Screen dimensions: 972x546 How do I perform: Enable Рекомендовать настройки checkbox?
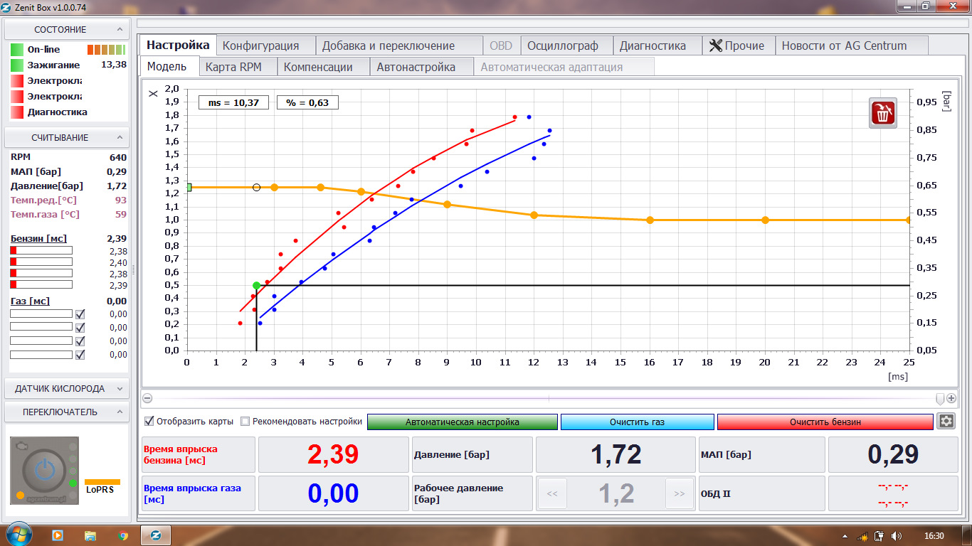pyautogui.click(x=245, y=421)
